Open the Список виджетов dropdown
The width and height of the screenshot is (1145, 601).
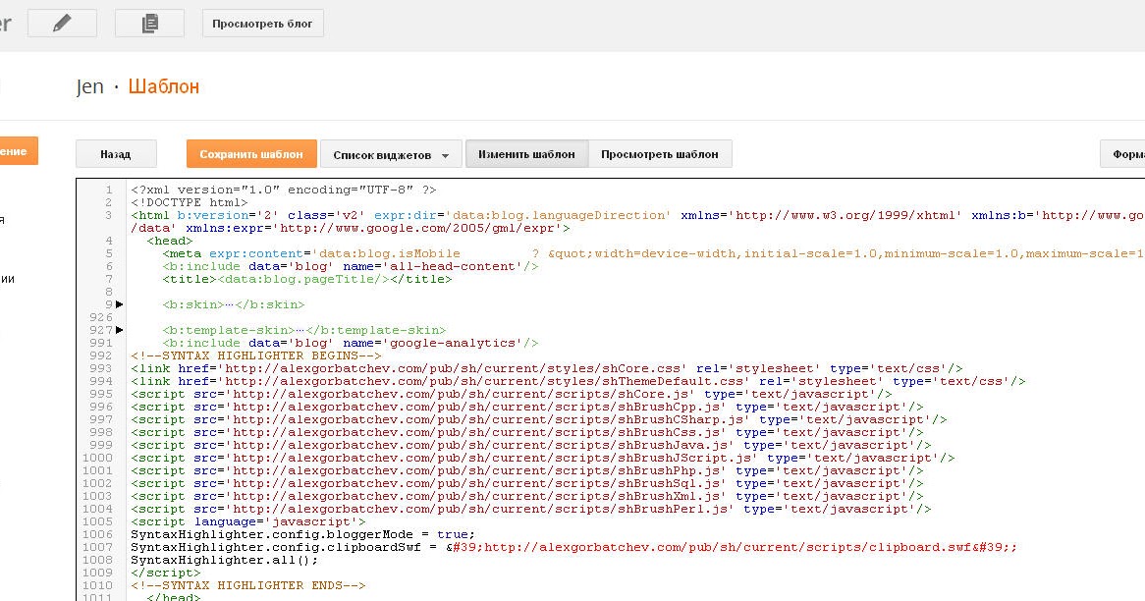coord(391,154)
